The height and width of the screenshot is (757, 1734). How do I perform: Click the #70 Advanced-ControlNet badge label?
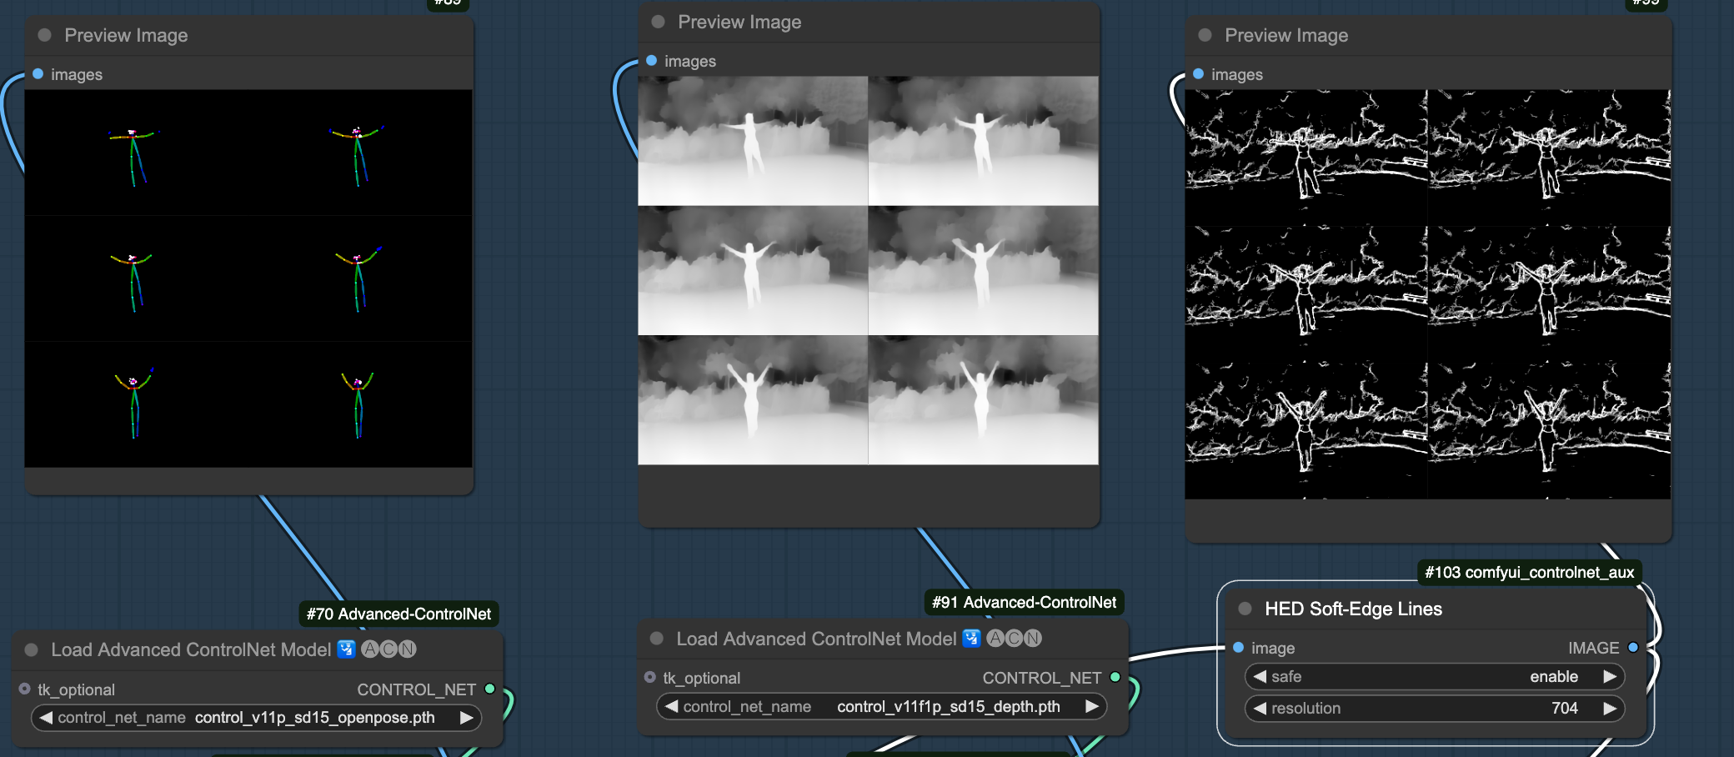398,614
